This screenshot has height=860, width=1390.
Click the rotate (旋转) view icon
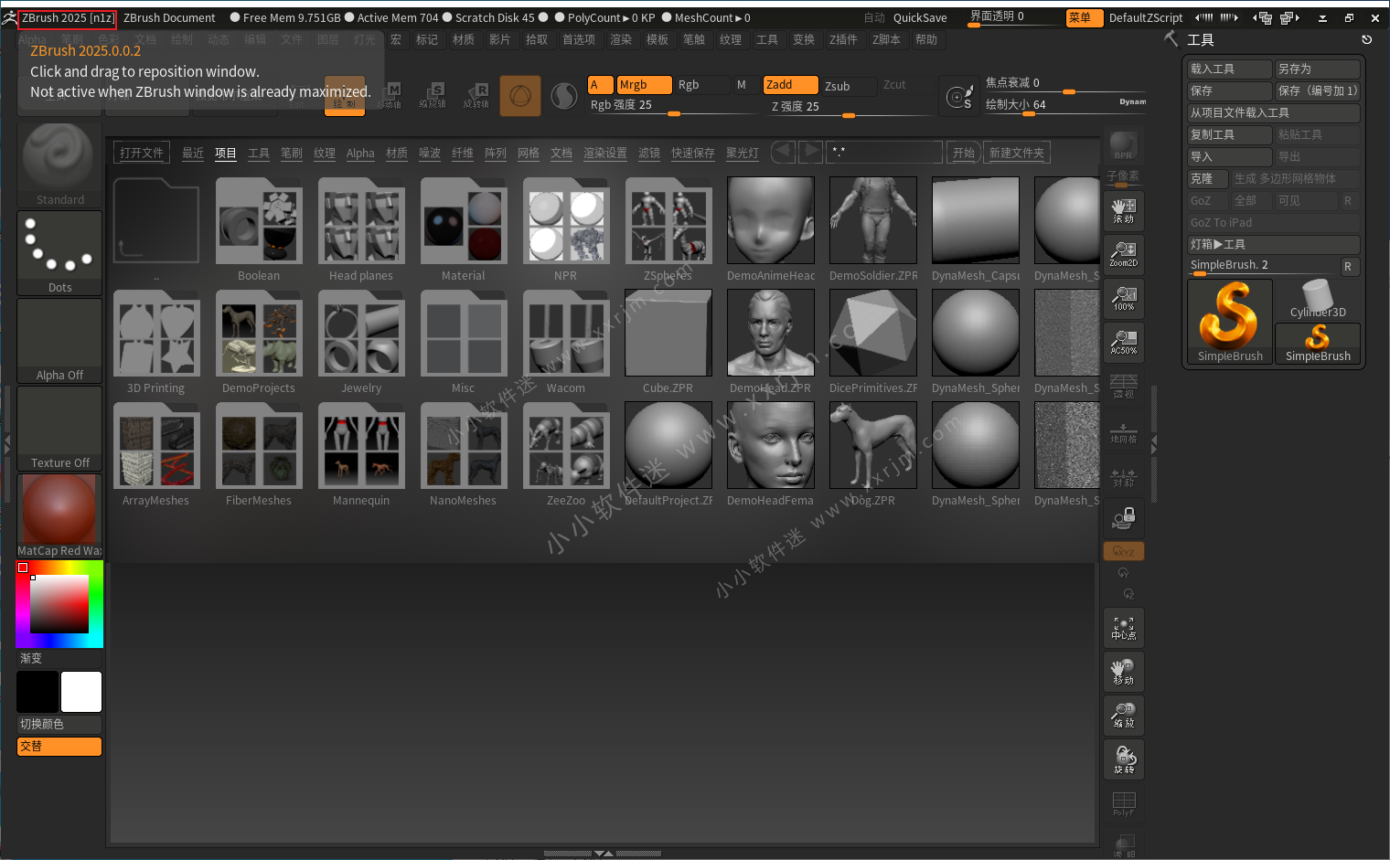1124,759
